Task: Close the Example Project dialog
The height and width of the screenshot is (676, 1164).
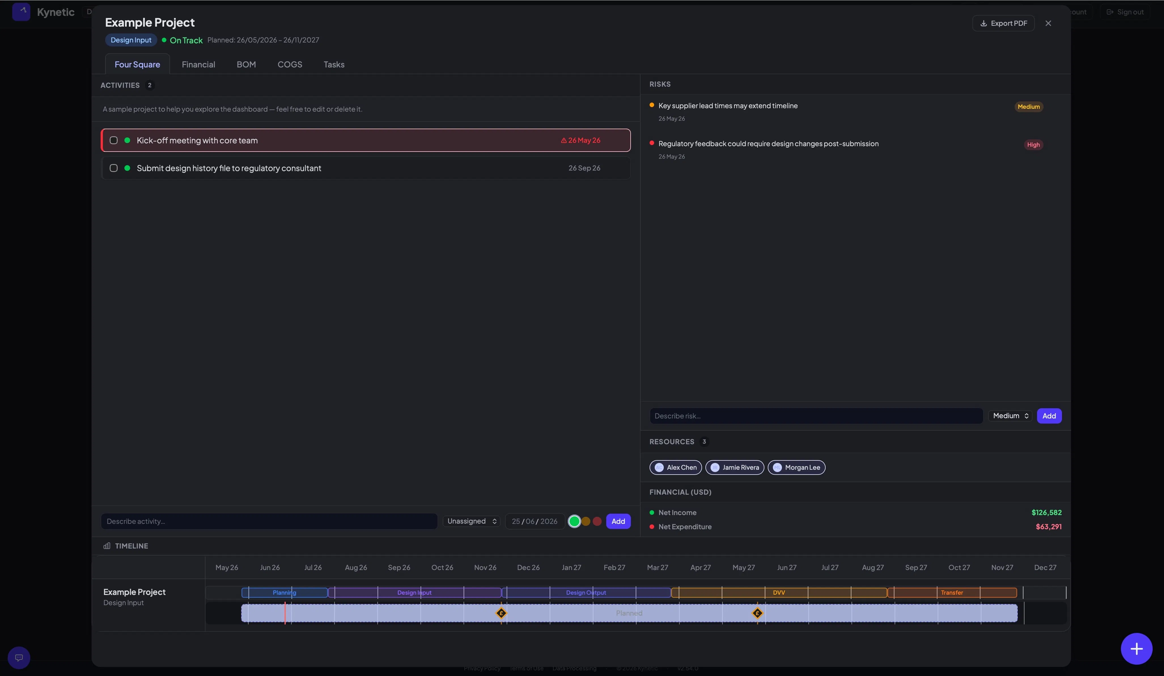Action: pos(1048,23)
